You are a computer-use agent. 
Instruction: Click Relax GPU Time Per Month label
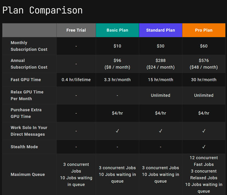point(27,95)
